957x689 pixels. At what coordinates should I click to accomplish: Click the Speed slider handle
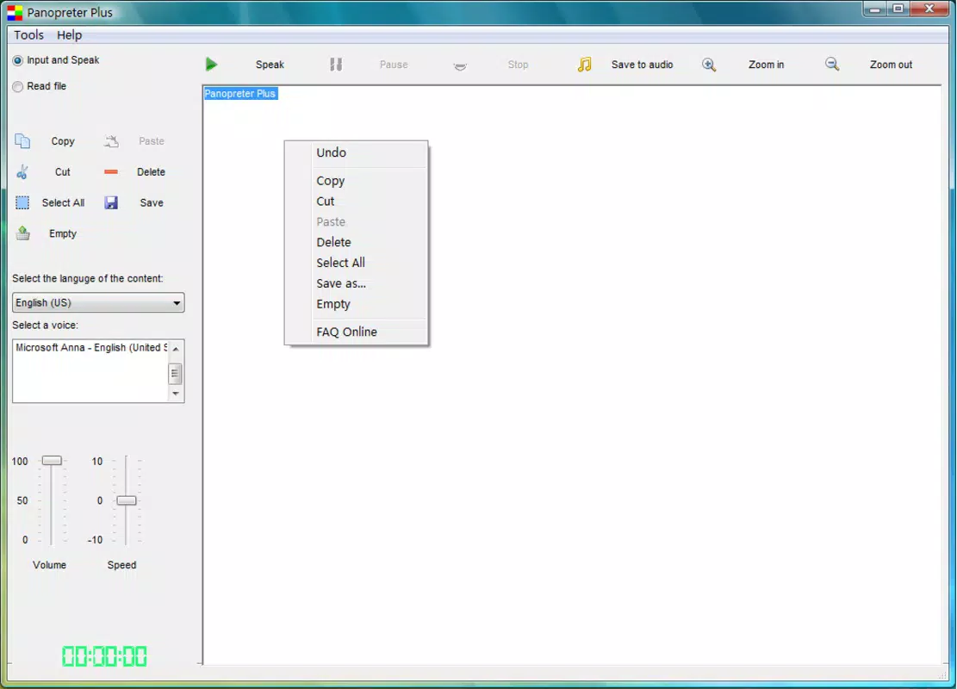pos(127,500)
